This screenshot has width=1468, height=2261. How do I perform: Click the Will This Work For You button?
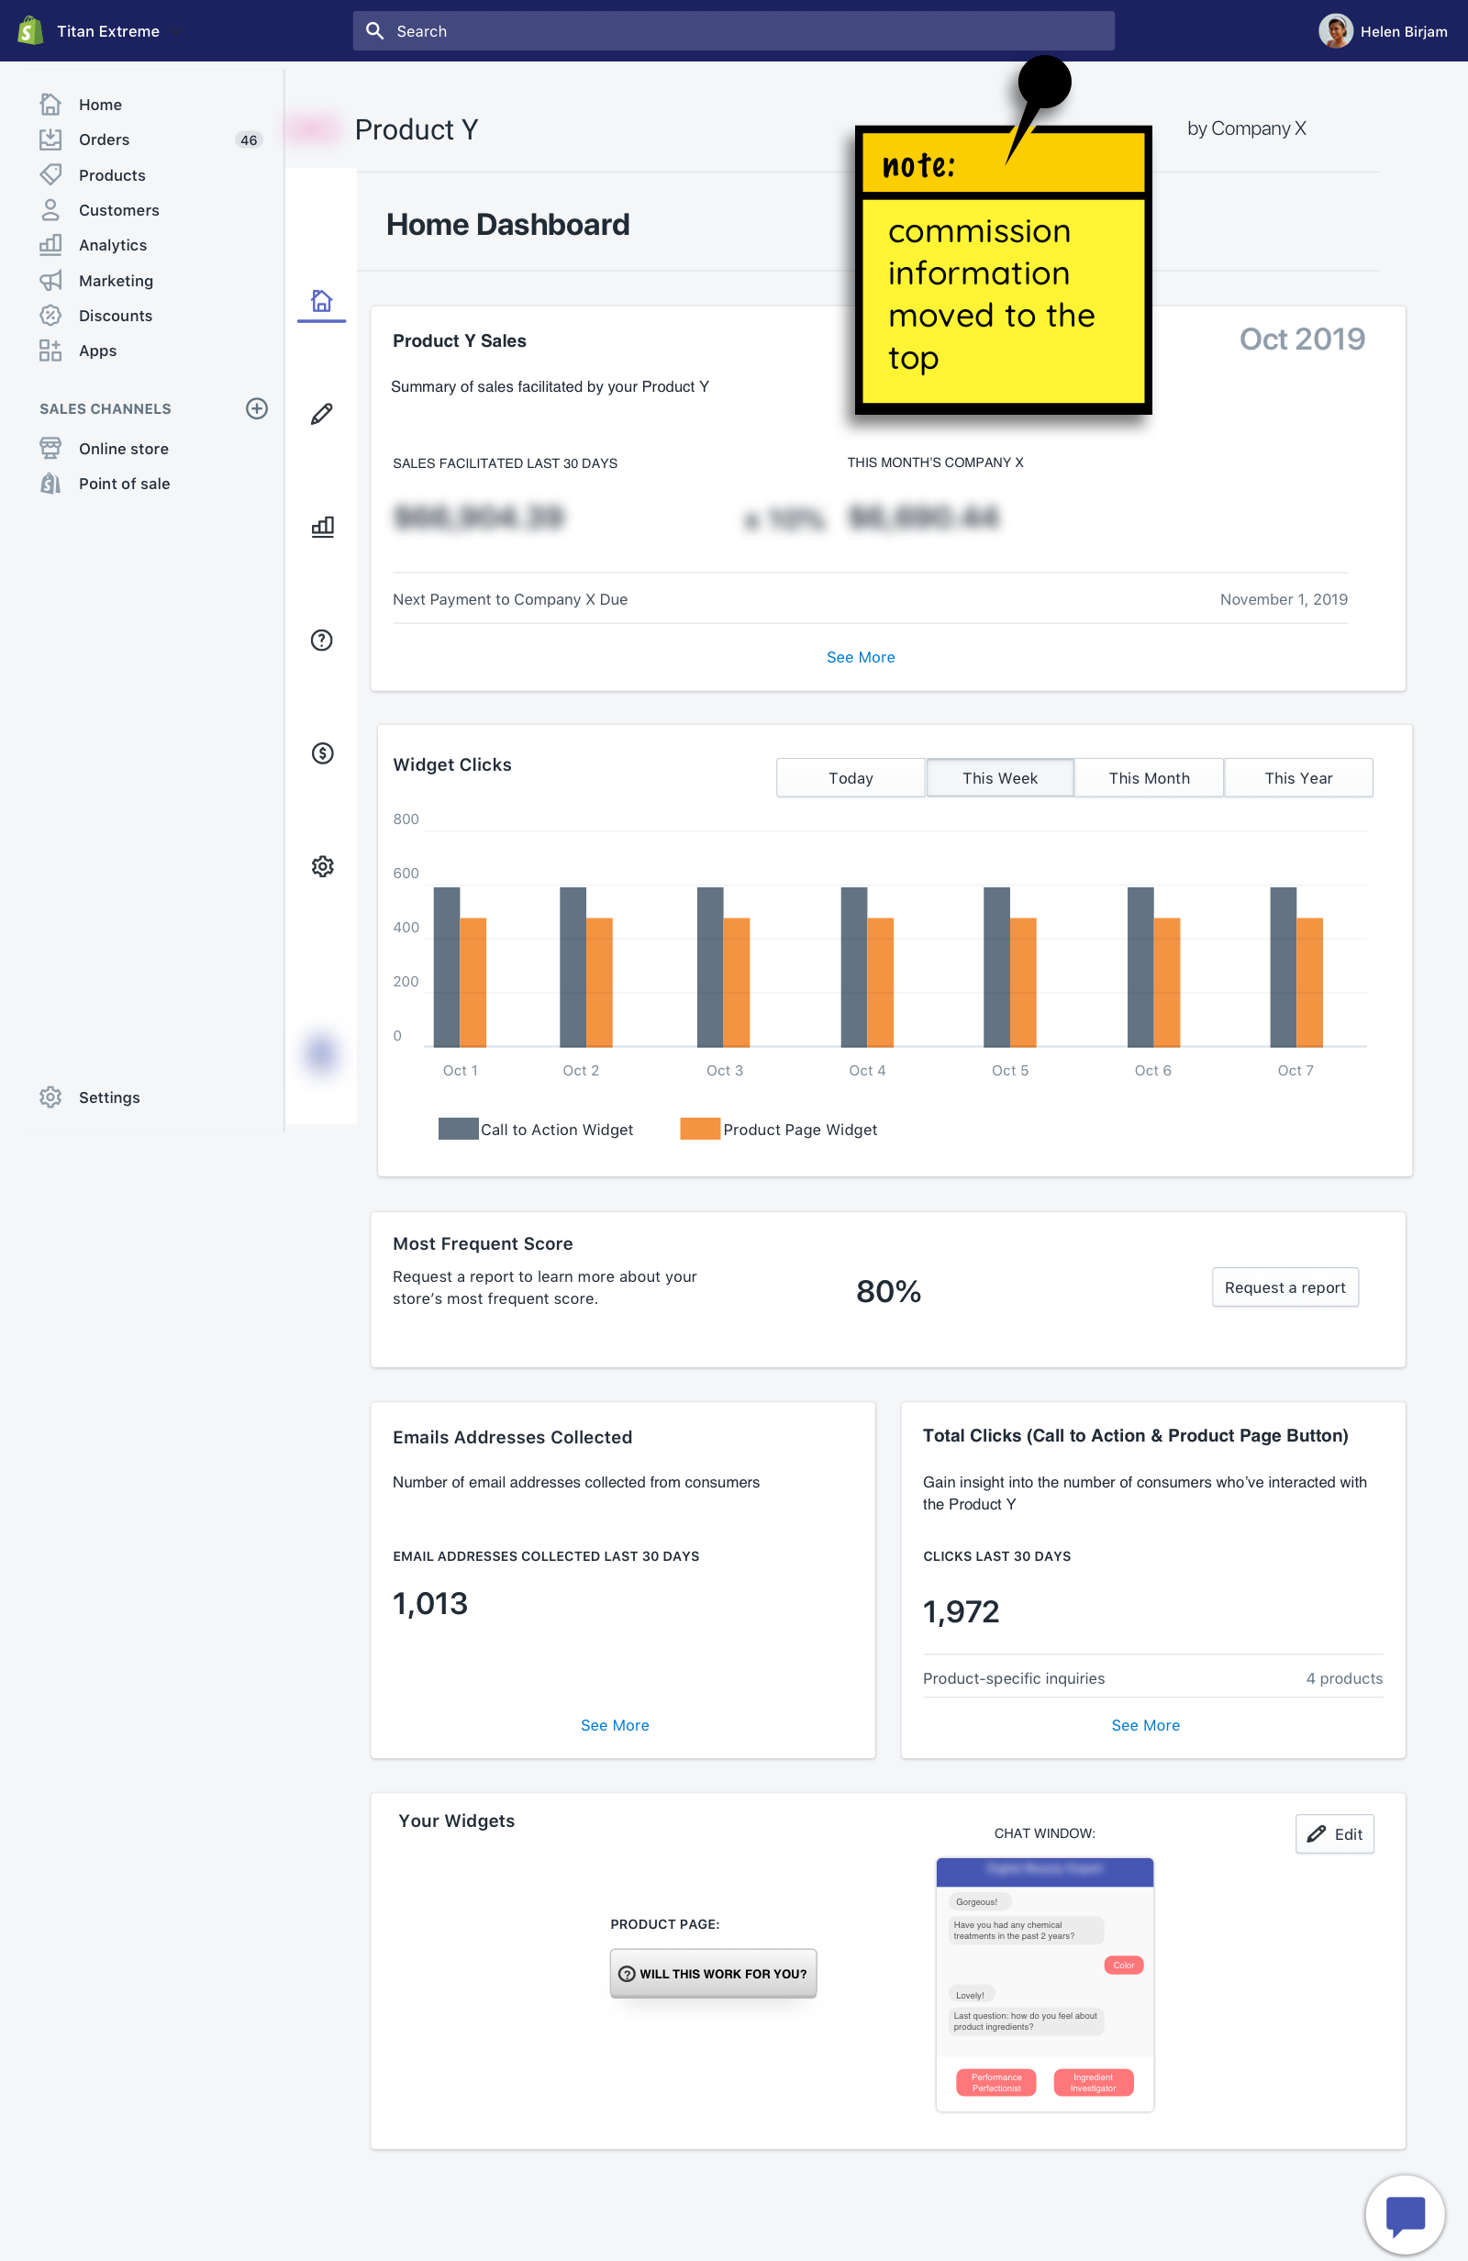713,1974
